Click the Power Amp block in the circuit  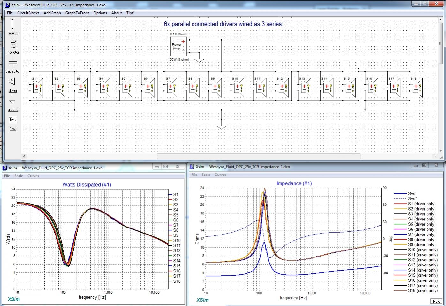tap(178, 46)
